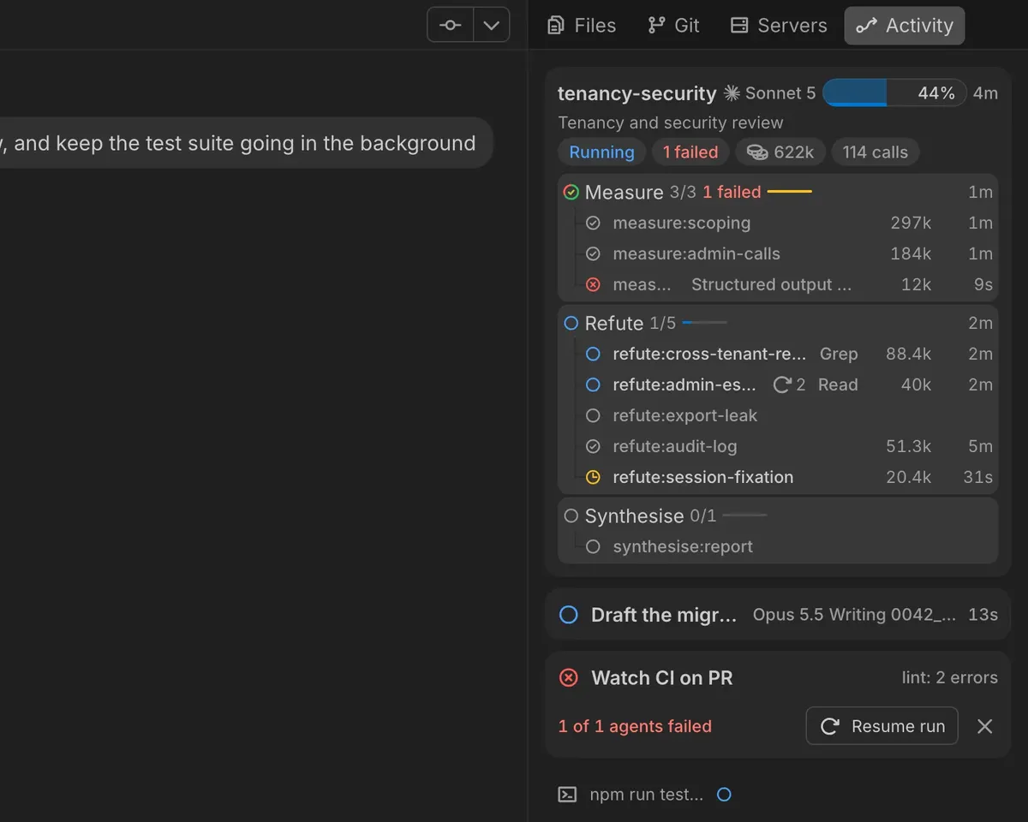Screen dimensions: 1028x822
Task: Open the npm run test... background task
Action: tap(646, 795)
